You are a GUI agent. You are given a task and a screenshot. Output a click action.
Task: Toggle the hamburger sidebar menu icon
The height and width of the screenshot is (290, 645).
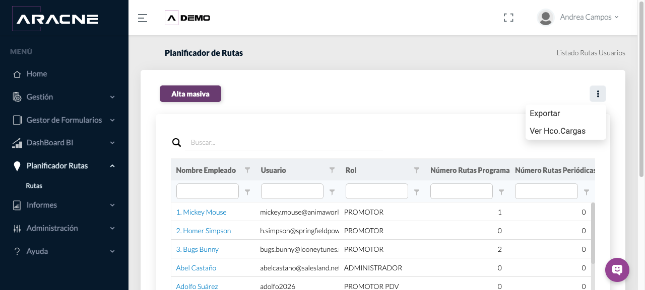(x=143, y=18)
